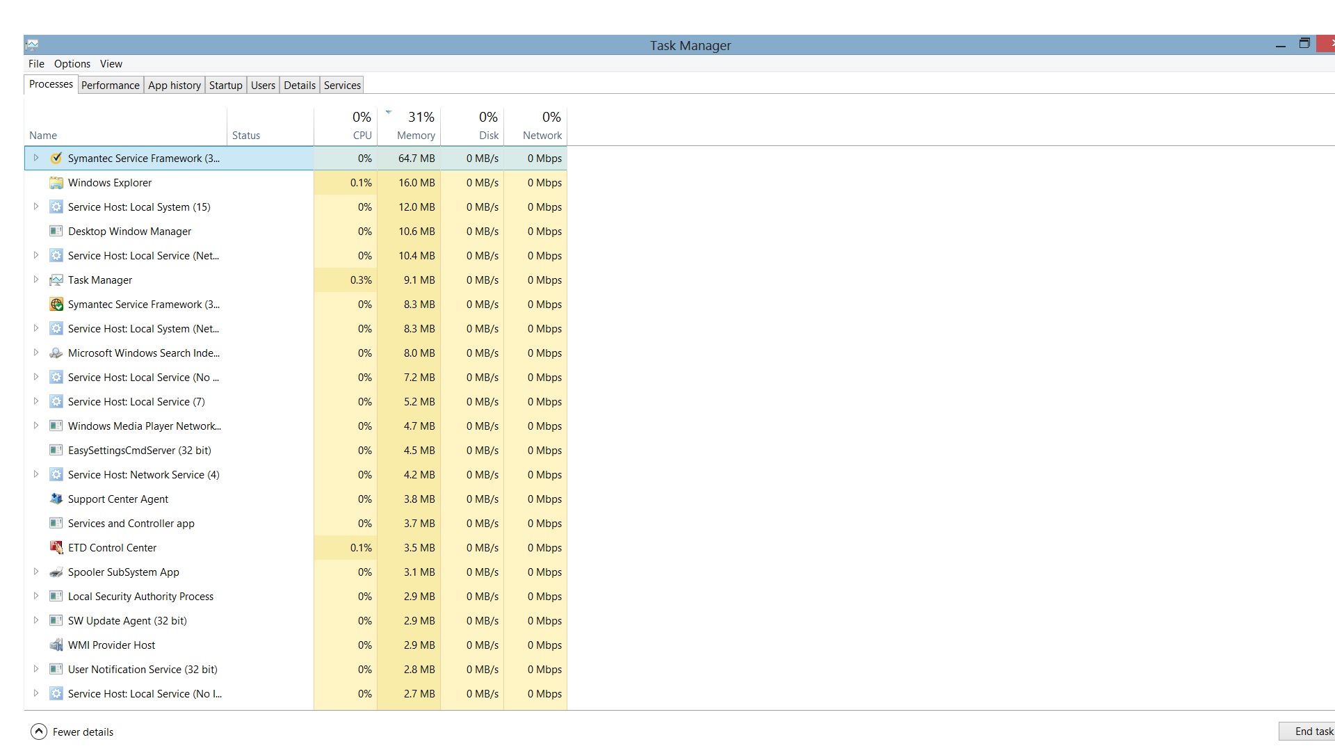Expand the first Symantec Service Framework row

tap(36, 158)
